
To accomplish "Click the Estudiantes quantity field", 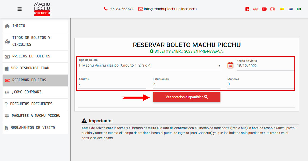I will click(x=186, y=84).
